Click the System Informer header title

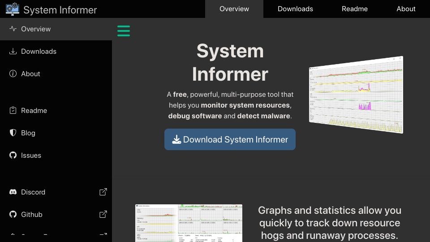coord(60,10)
